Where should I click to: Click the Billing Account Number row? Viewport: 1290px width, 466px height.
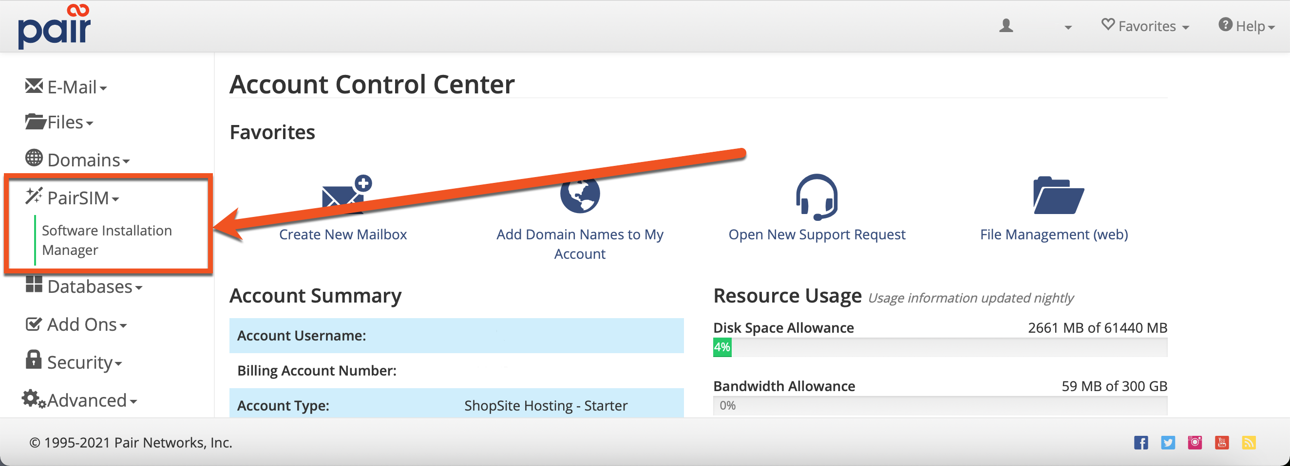[456, 371]
